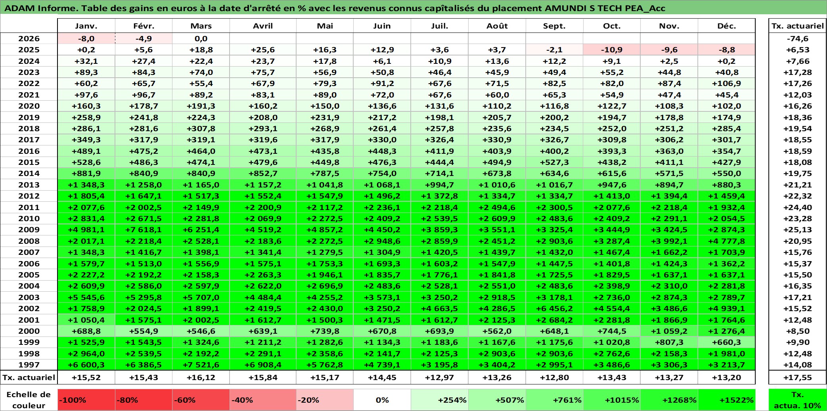827x411 pixels.
Task: Click the +12,80 actuarial rate under Sept.
Action: tap(555, 377)
